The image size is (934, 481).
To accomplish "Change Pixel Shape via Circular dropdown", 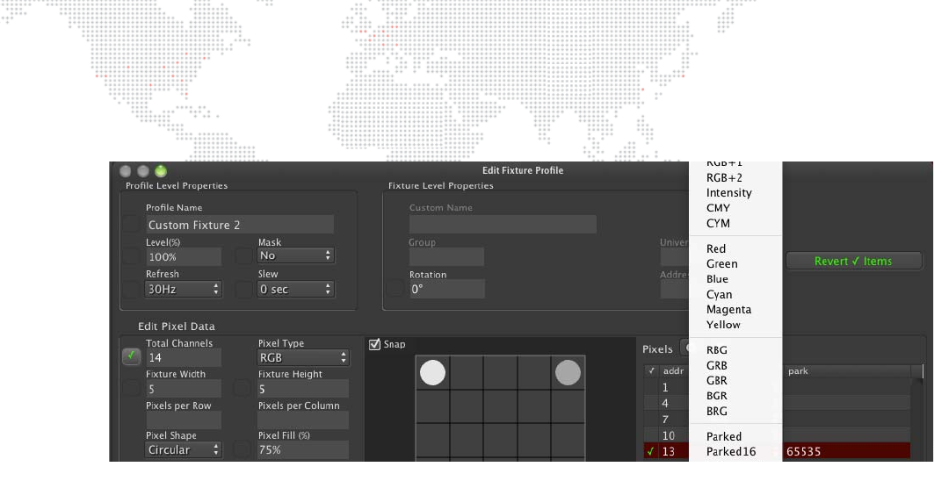I will pyautogui.click(x=183, y=449).
